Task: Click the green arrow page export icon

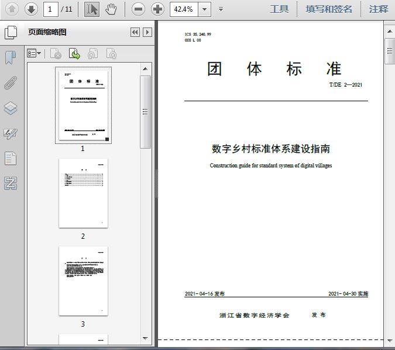Action: 74,54
